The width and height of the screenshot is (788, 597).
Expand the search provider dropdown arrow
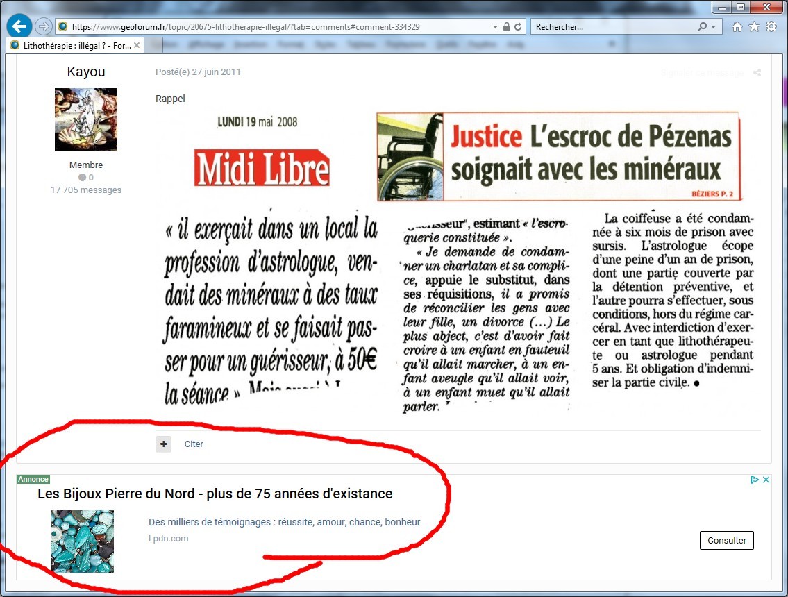point(714,27)
